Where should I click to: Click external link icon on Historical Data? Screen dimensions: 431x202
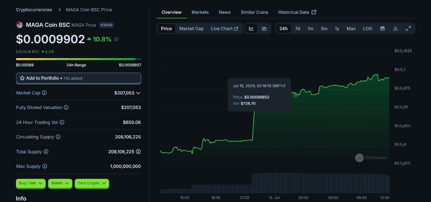314,12
